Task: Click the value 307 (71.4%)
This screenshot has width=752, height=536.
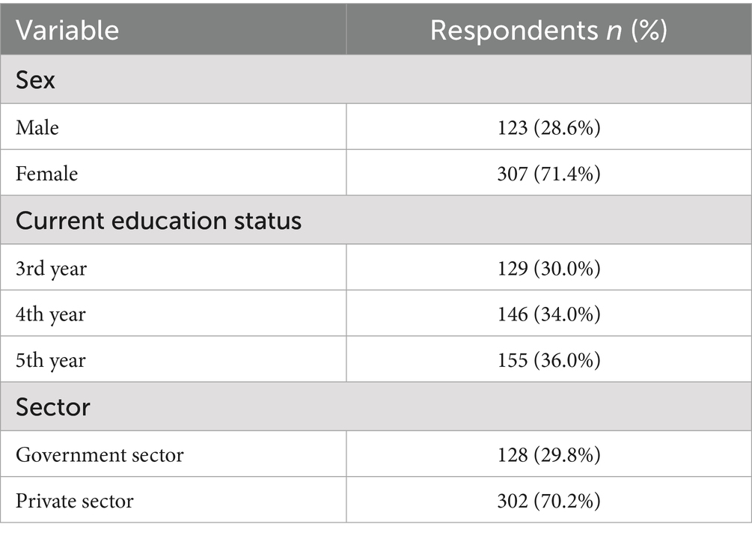Action: tap(548, 174)
